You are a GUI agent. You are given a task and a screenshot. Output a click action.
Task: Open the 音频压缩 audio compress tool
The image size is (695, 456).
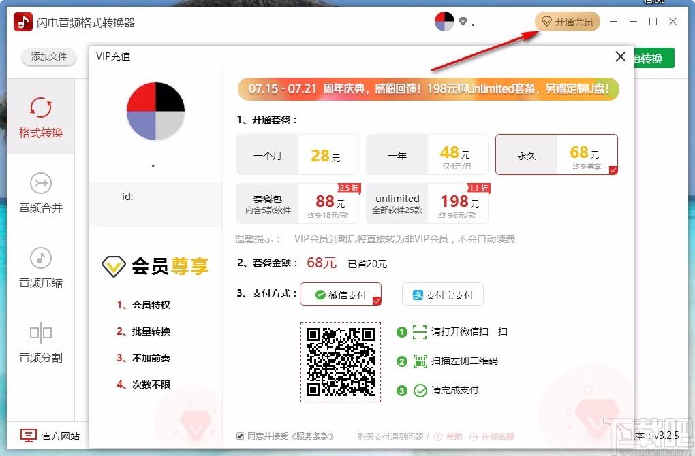[x=40, y=267]
